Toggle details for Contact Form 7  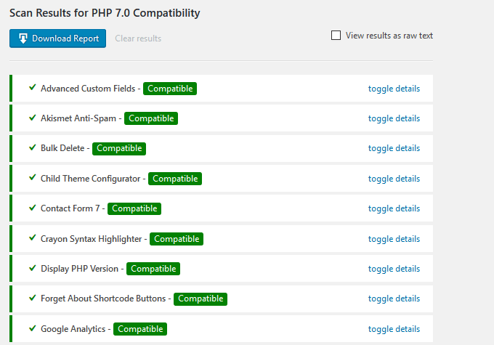(394, 208)
